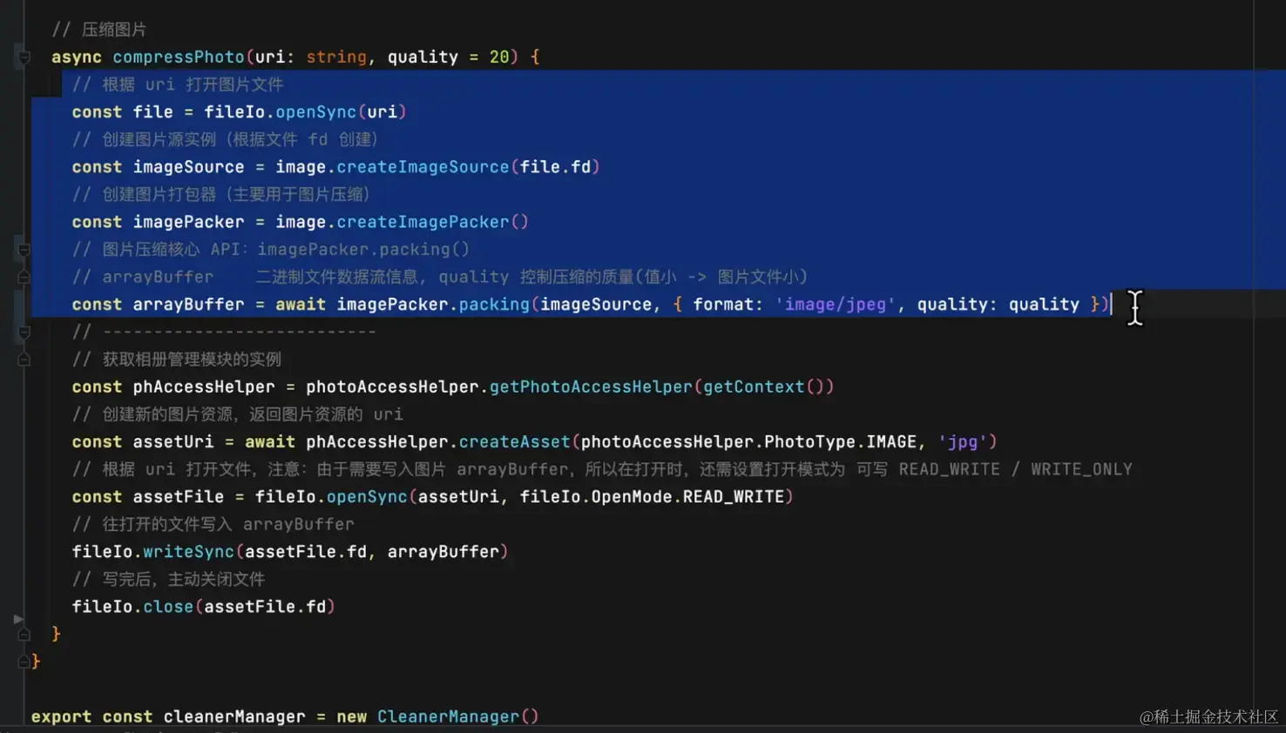Click the '根据 uri 打开图片文件' comment
Screen dimensions: 1286x733
pyautogui.click(x=178, y=84)
